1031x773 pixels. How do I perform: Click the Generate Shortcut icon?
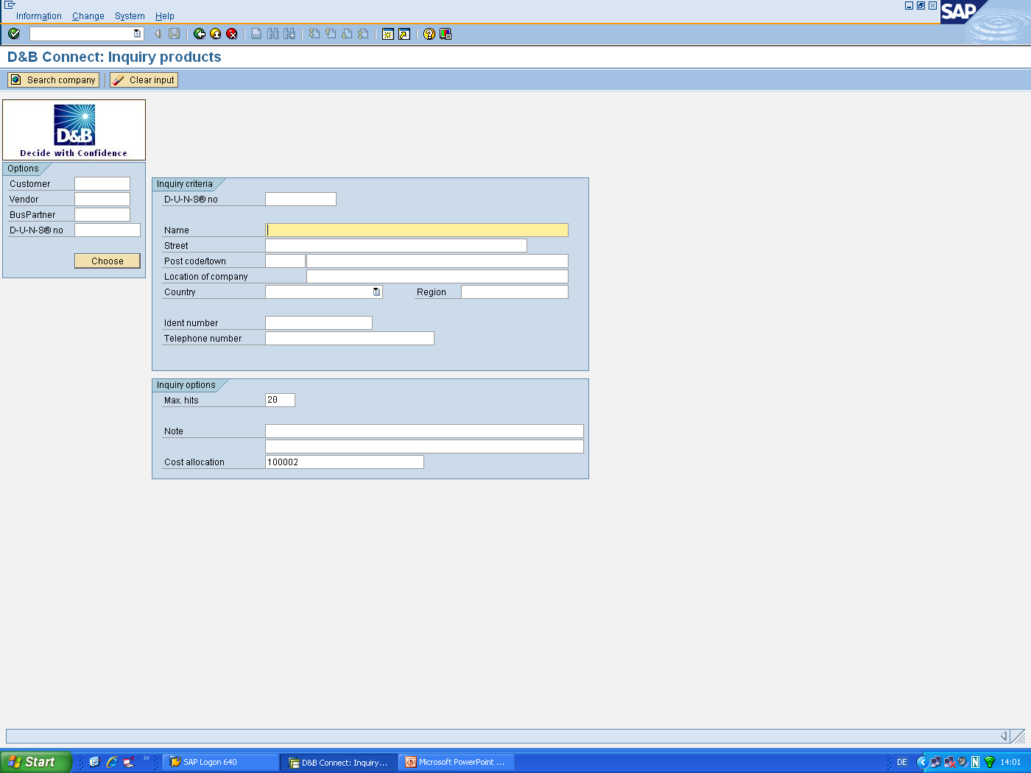(x=404, y=34)
